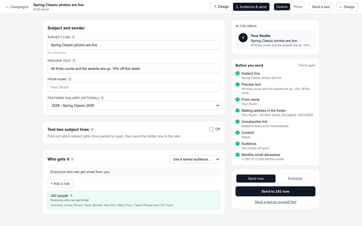
Task: Select the 2. Audience & send step
Action: click(251, 7)
